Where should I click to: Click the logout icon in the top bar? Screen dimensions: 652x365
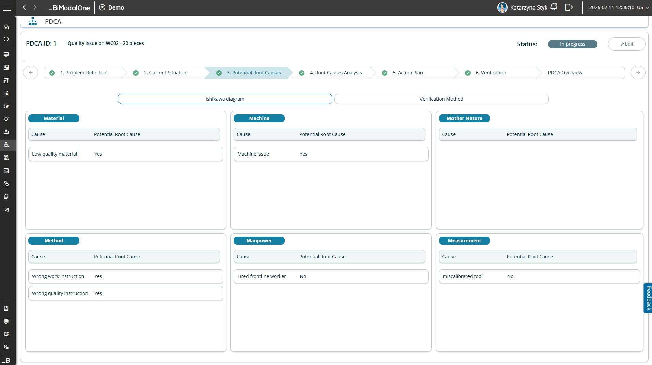tap(569, 7)
